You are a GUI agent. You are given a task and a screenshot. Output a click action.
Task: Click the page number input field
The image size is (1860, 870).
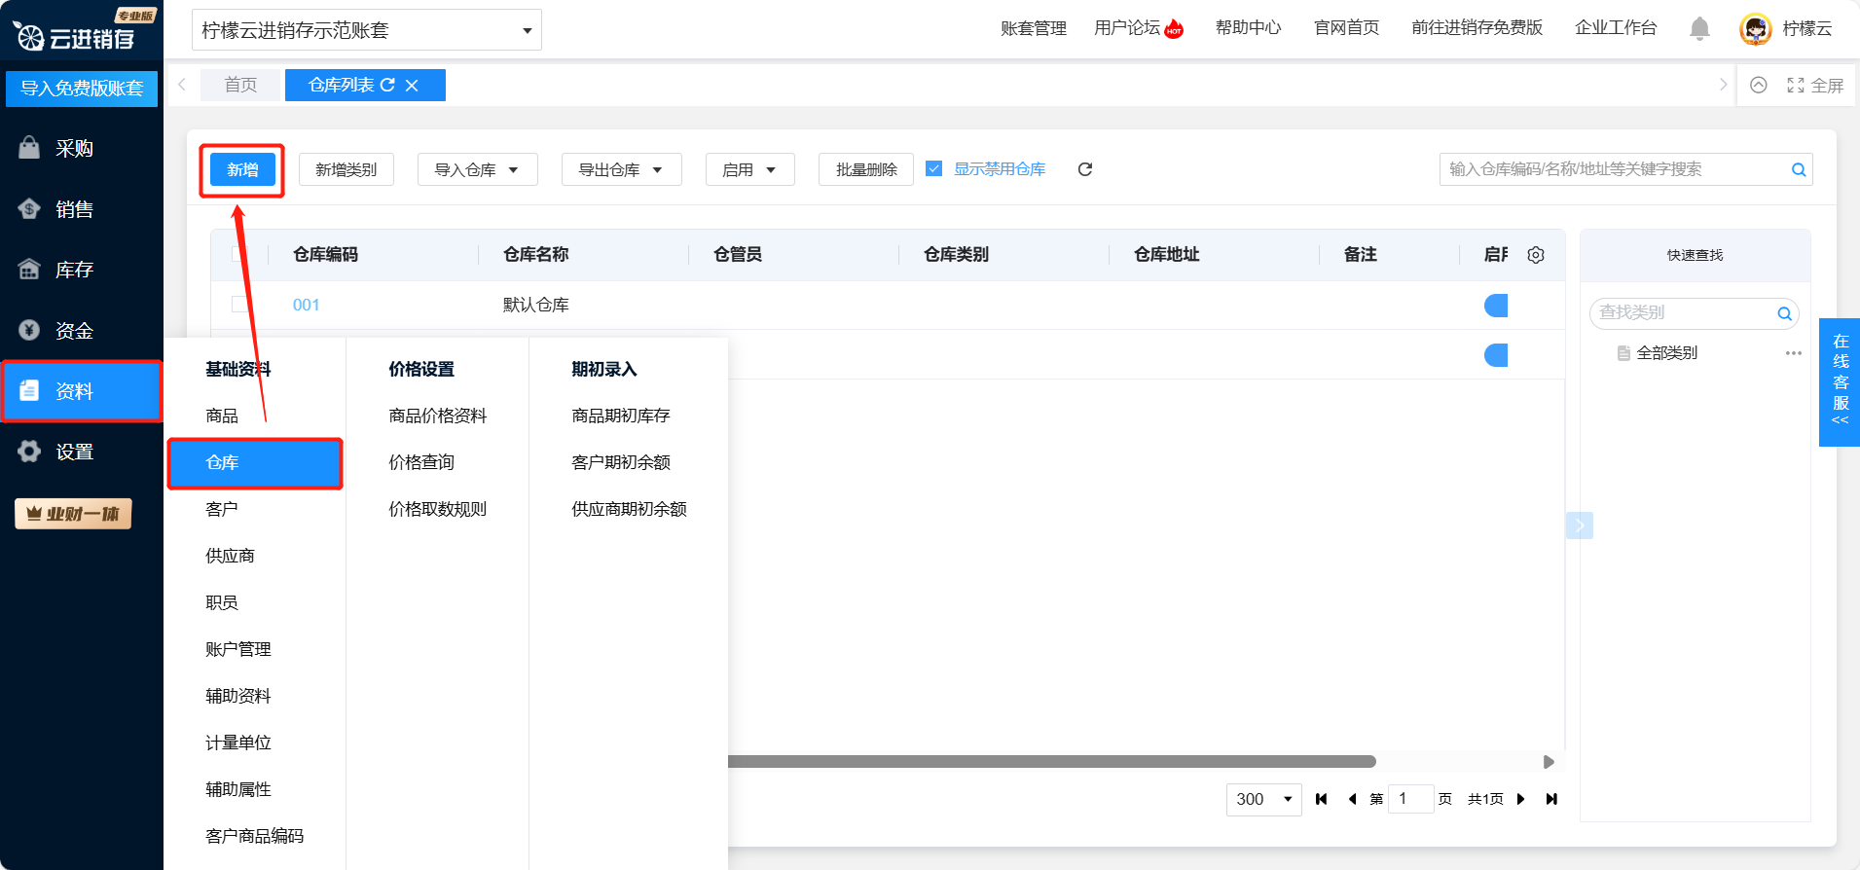1410,799
